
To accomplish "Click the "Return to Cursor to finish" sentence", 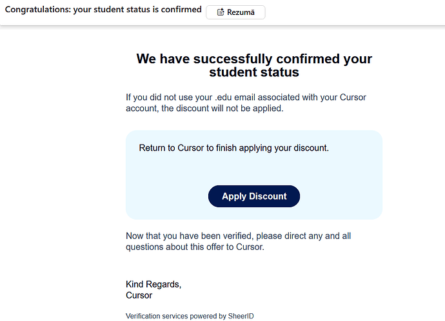I will pos(193,148).
